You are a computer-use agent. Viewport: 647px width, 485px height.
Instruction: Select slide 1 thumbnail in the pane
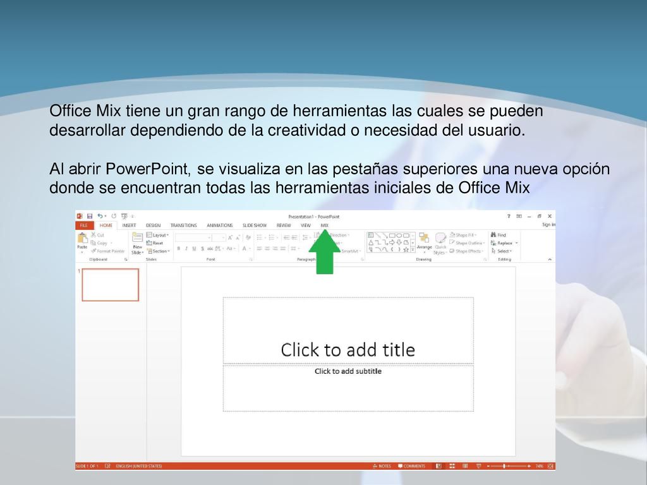coord(111,285)
